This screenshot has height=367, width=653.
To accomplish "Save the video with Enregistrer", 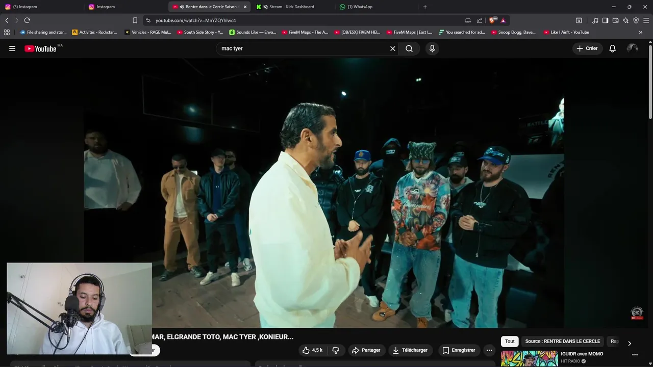I will click(x=459, y=350).
